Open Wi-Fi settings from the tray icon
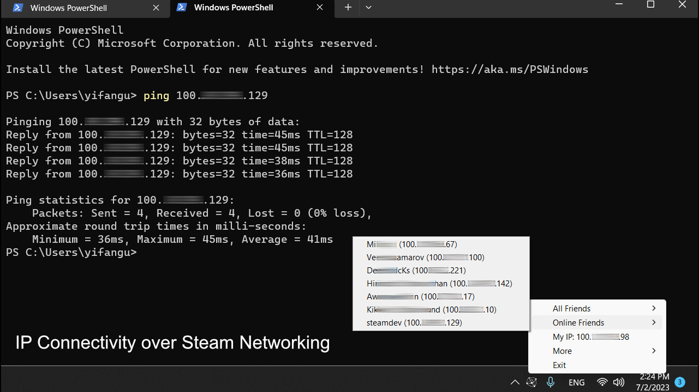This screenshot has height=392, width=699. [x=602, y=382]
